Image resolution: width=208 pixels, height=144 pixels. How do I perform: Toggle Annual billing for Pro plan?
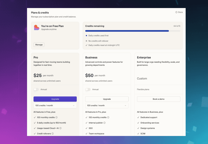coord(36,89)
